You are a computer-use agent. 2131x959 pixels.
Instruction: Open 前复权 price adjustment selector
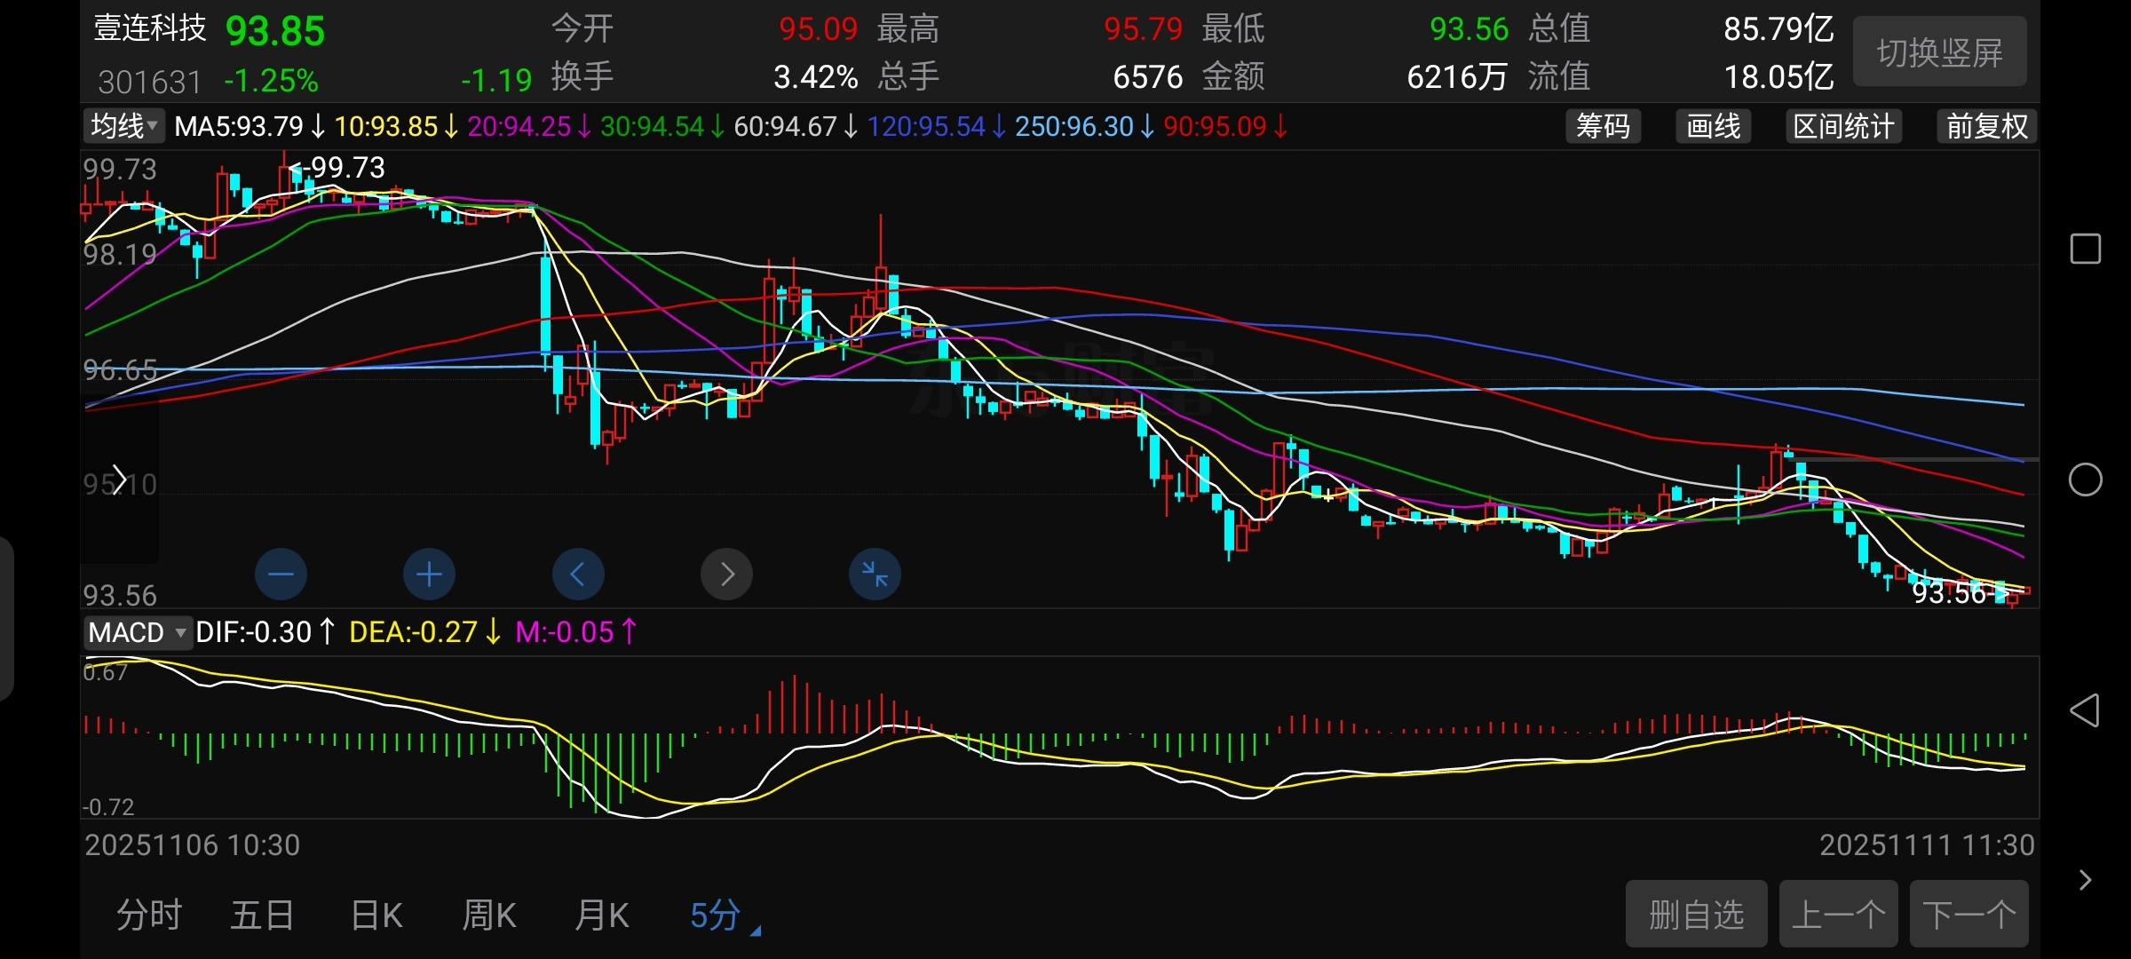(1986, 126)
